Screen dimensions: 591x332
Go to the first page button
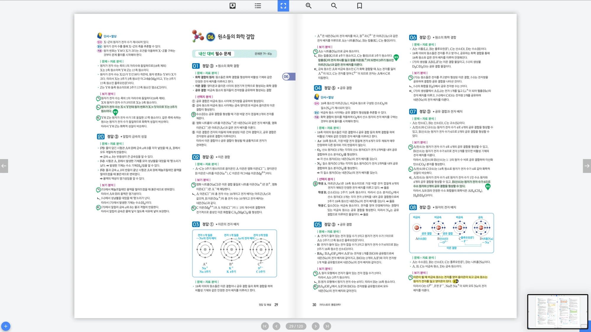click(265, 326)
